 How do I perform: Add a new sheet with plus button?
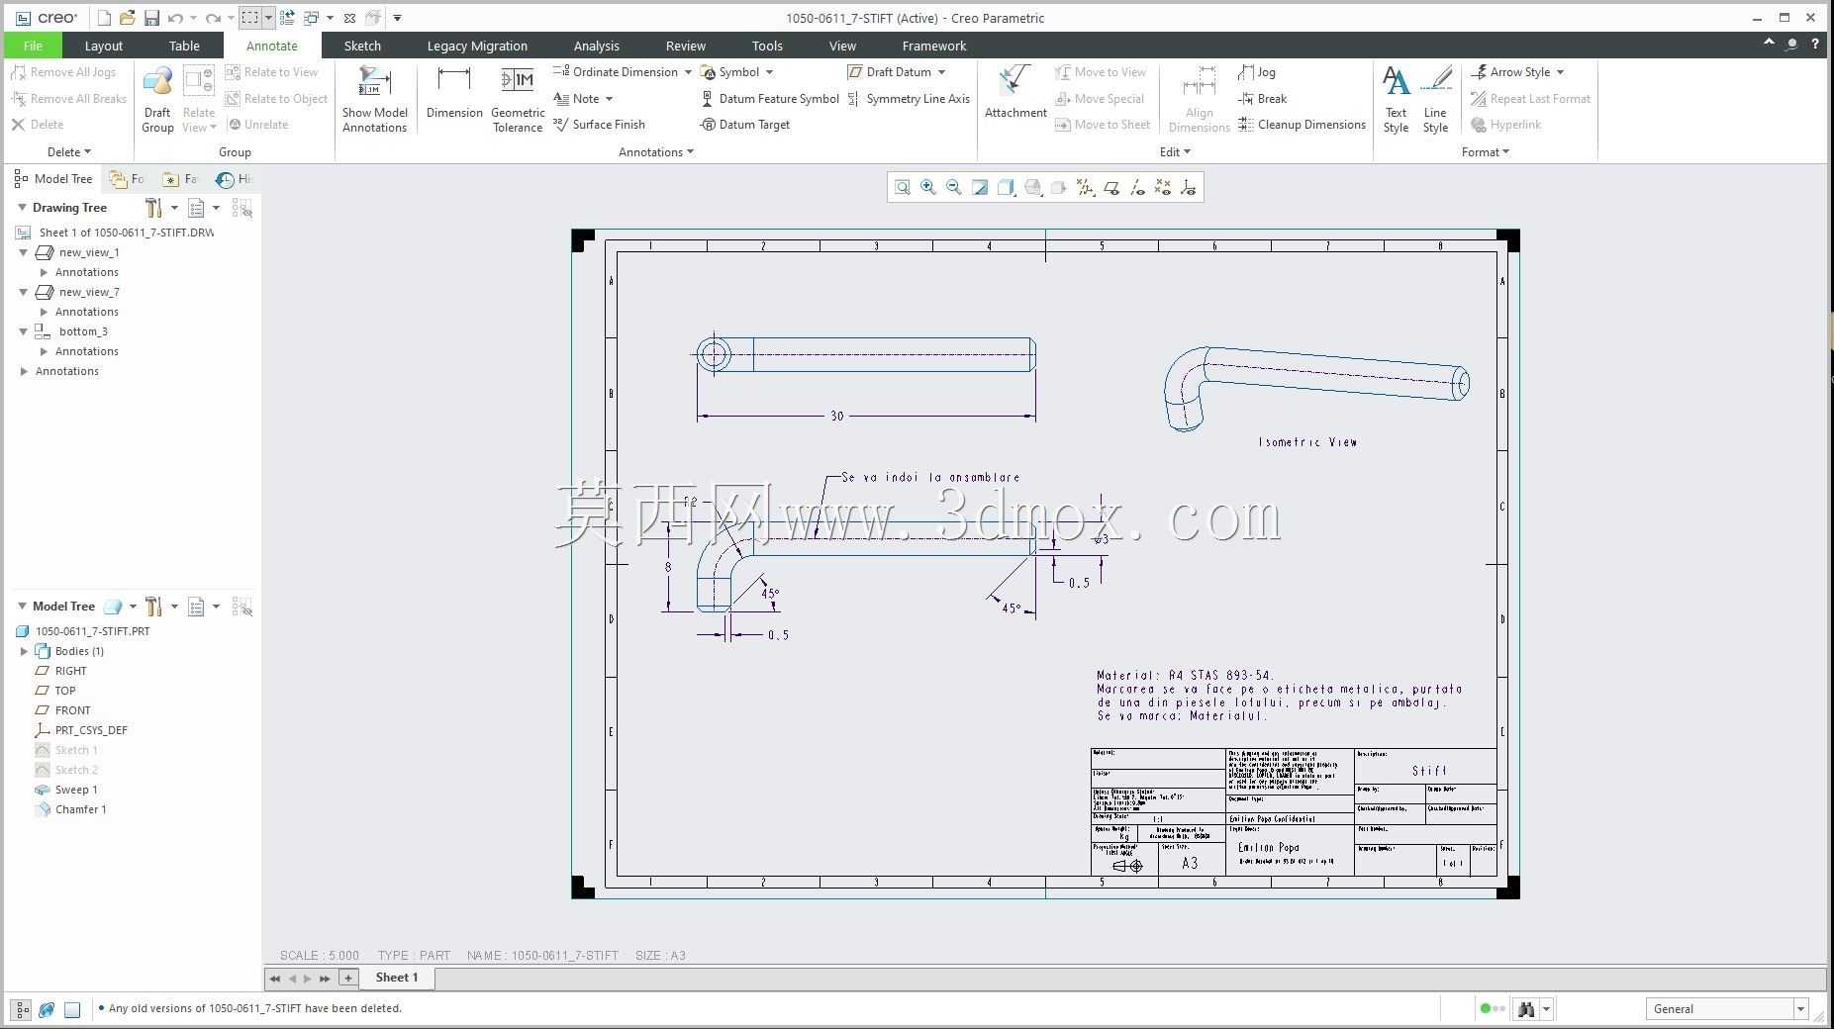(347, 978)
